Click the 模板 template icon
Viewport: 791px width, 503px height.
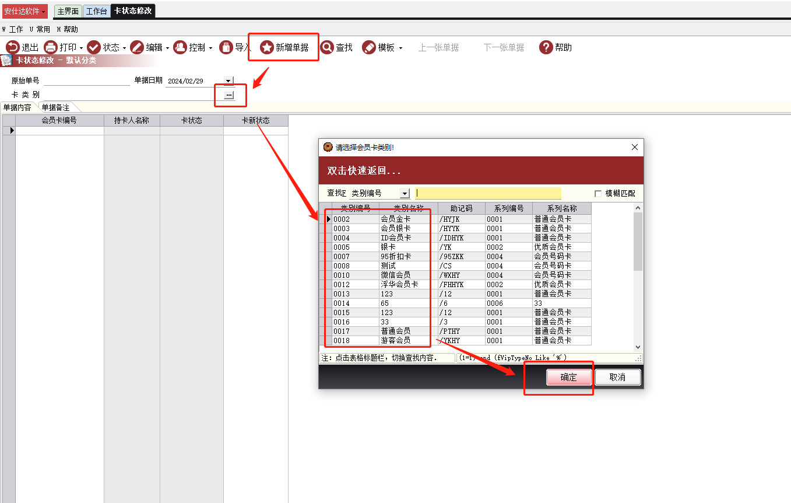coord(369,47)
